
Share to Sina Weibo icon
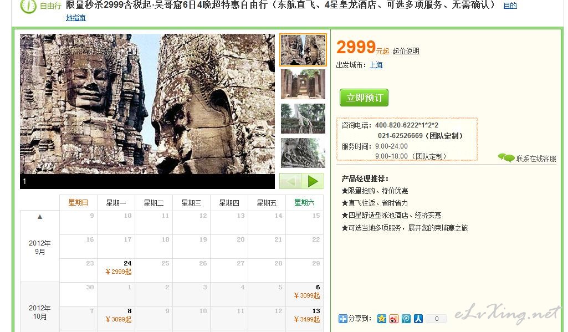[394, 319]
